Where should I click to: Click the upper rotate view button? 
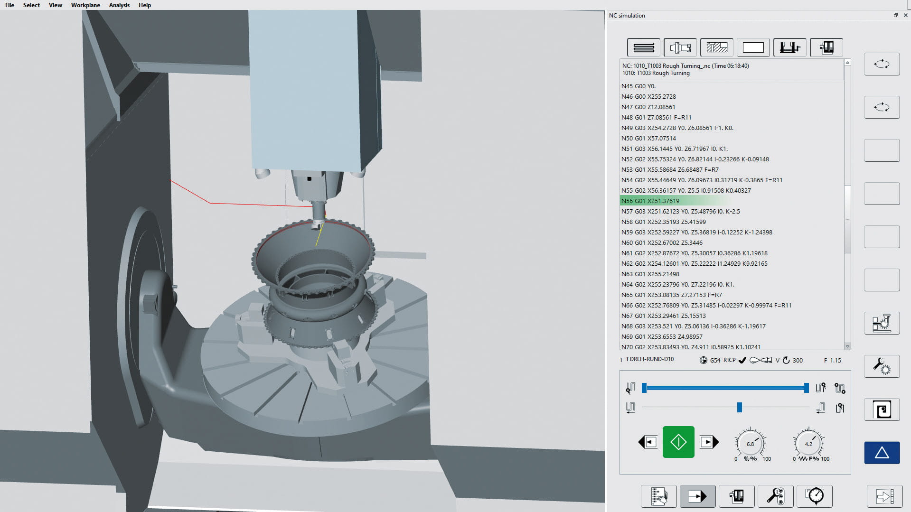882,64
